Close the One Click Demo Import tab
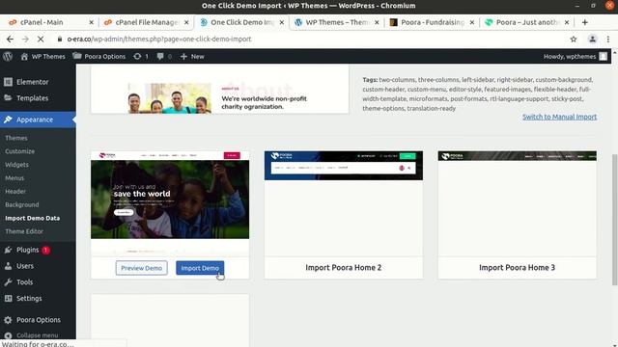Image resolution: width=618 pixels, height=347 pixels. 281,22
